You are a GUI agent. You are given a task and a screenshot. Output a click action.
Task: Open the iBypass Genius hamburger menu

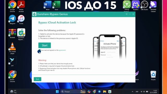127,14
